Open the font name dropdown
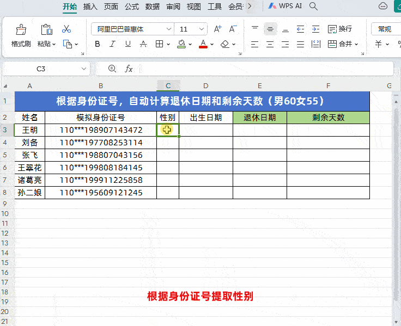Image resolution: width=401 pixels, height=326 pixels. click(169, 29)
